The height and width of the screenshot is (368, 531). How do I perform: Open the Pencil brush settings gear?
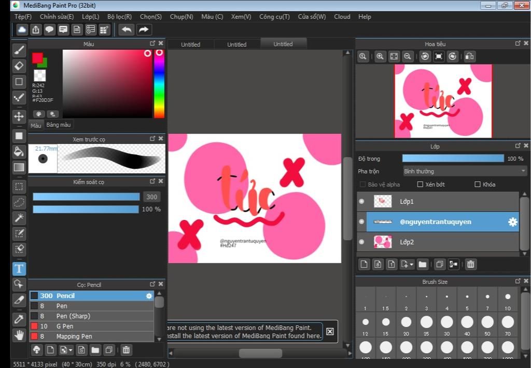[x=149, y=296]
